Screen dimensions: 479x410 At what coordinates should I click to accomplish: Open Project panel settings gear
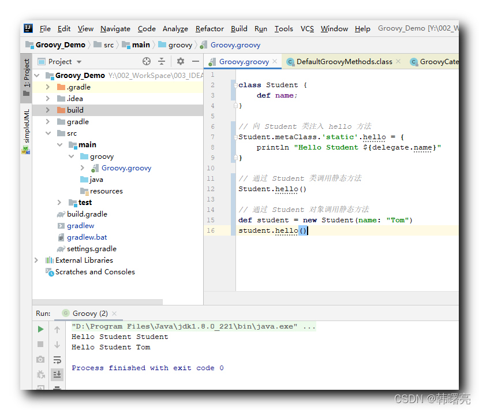[181, 61]
